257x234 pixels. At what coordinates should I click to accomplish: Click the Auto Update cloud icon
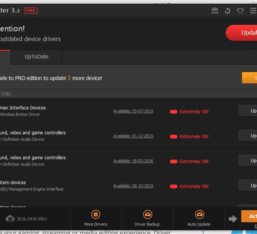(x=200, y=214)
